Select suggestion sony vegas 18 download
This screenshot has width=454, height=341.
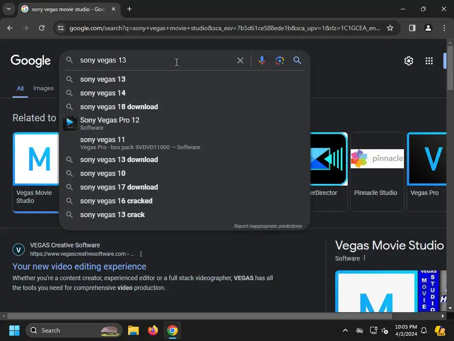click(x=185, y=107)
